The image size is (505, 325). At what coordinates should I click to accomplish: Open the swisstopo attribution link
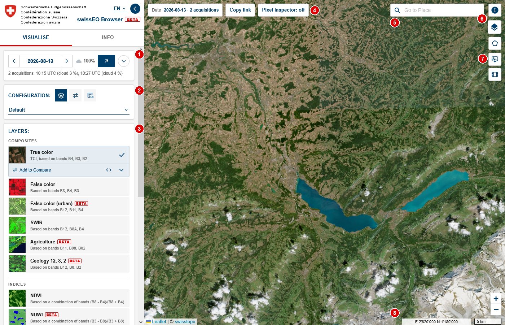point(185,321)
